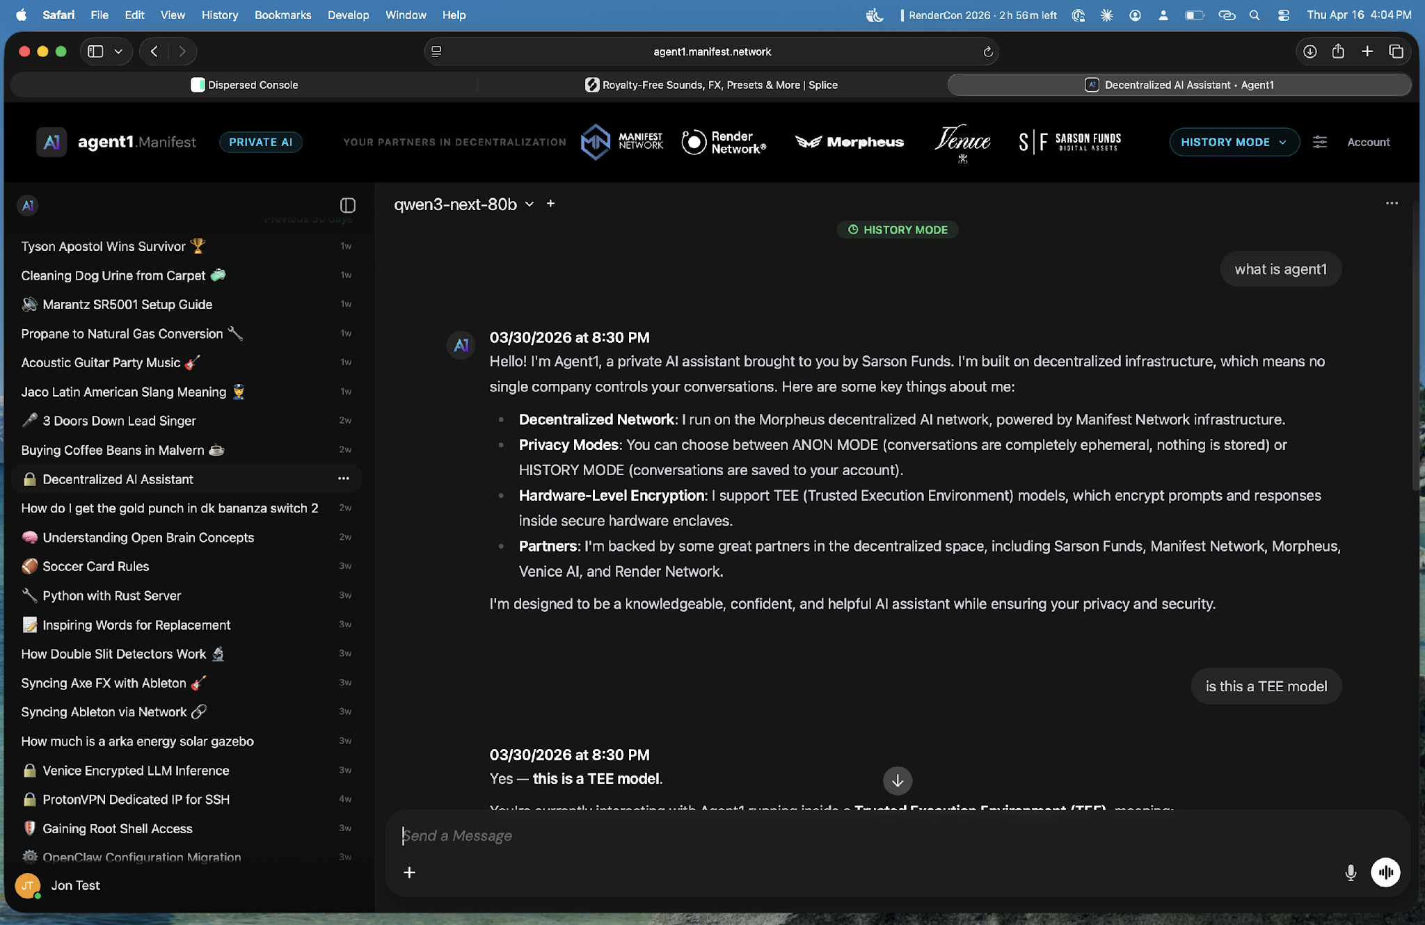The height and width of the screenshot is (925, 1425).
Task: Open Tyson Apostol Wins Survivor chat
Action: tap(186, 246)
